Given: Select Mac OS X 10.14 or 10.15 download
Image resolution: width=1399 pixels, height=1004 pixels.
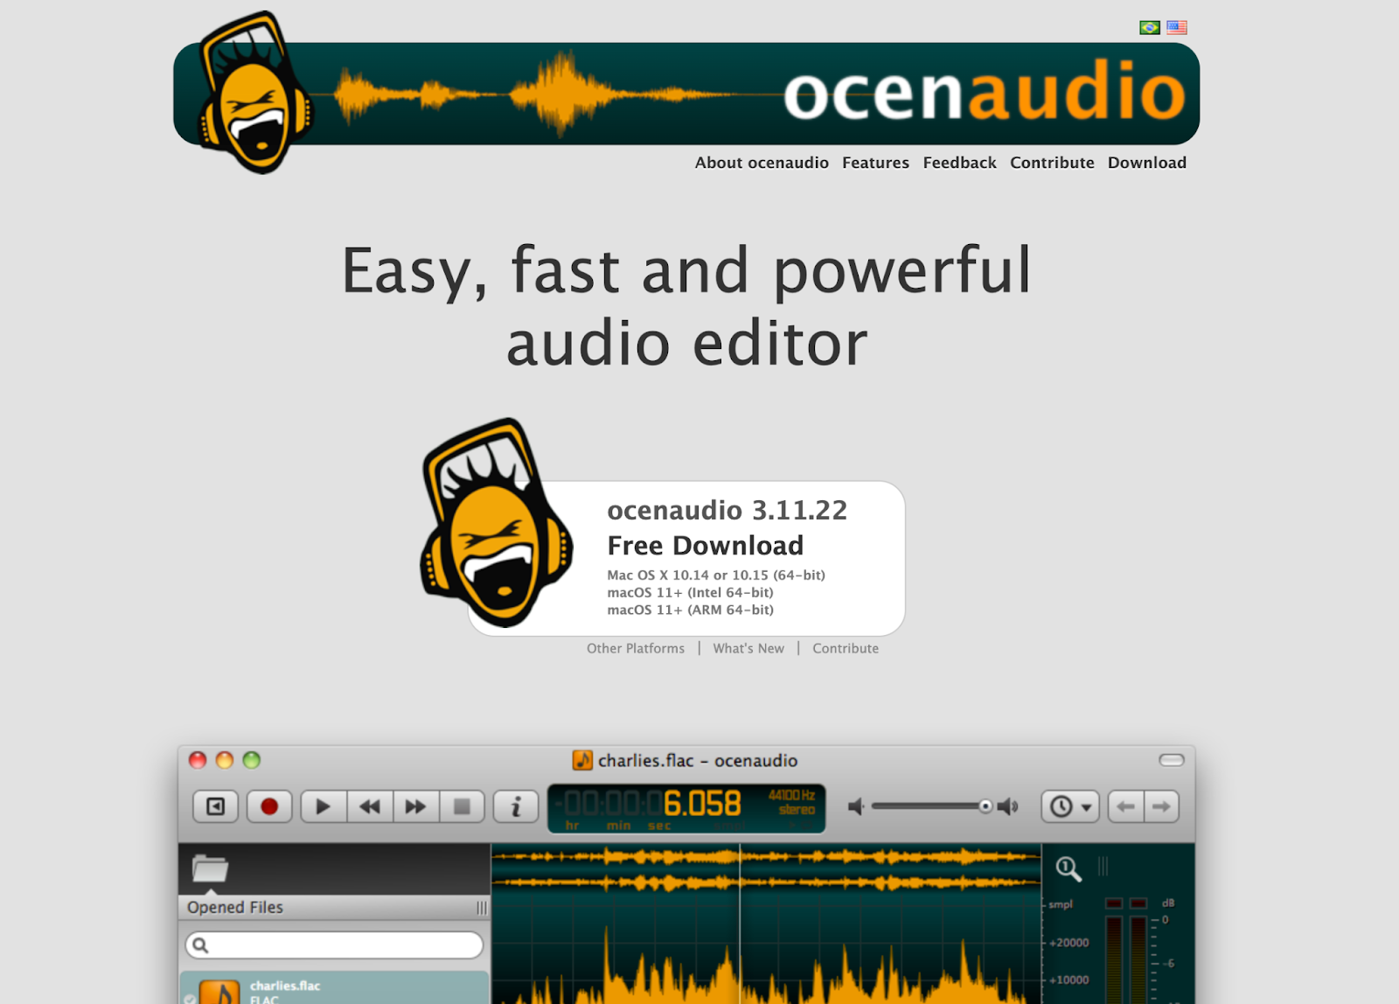Looking at the screenshot, I should 716,575.
